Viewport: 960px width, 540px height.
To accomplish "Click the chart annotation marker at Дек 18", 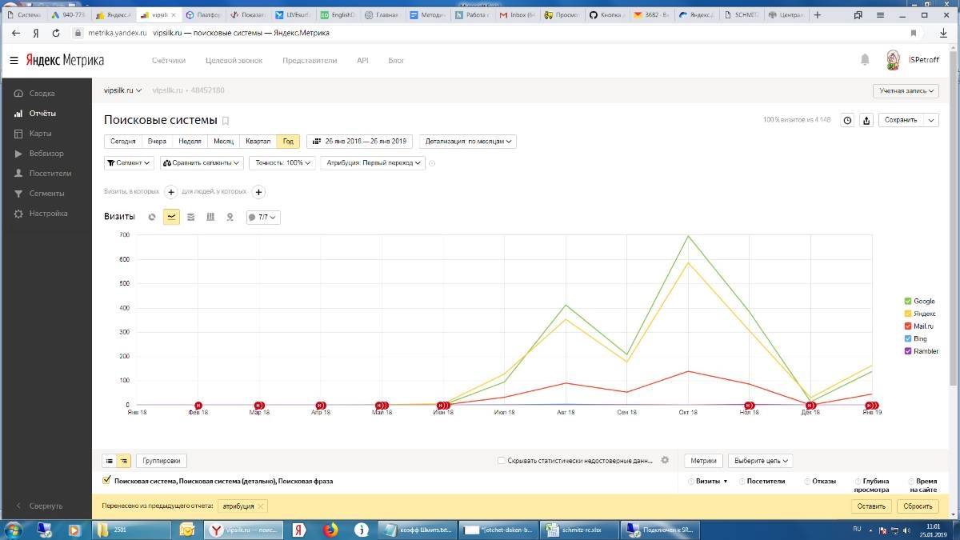I will tap(810, 406).
